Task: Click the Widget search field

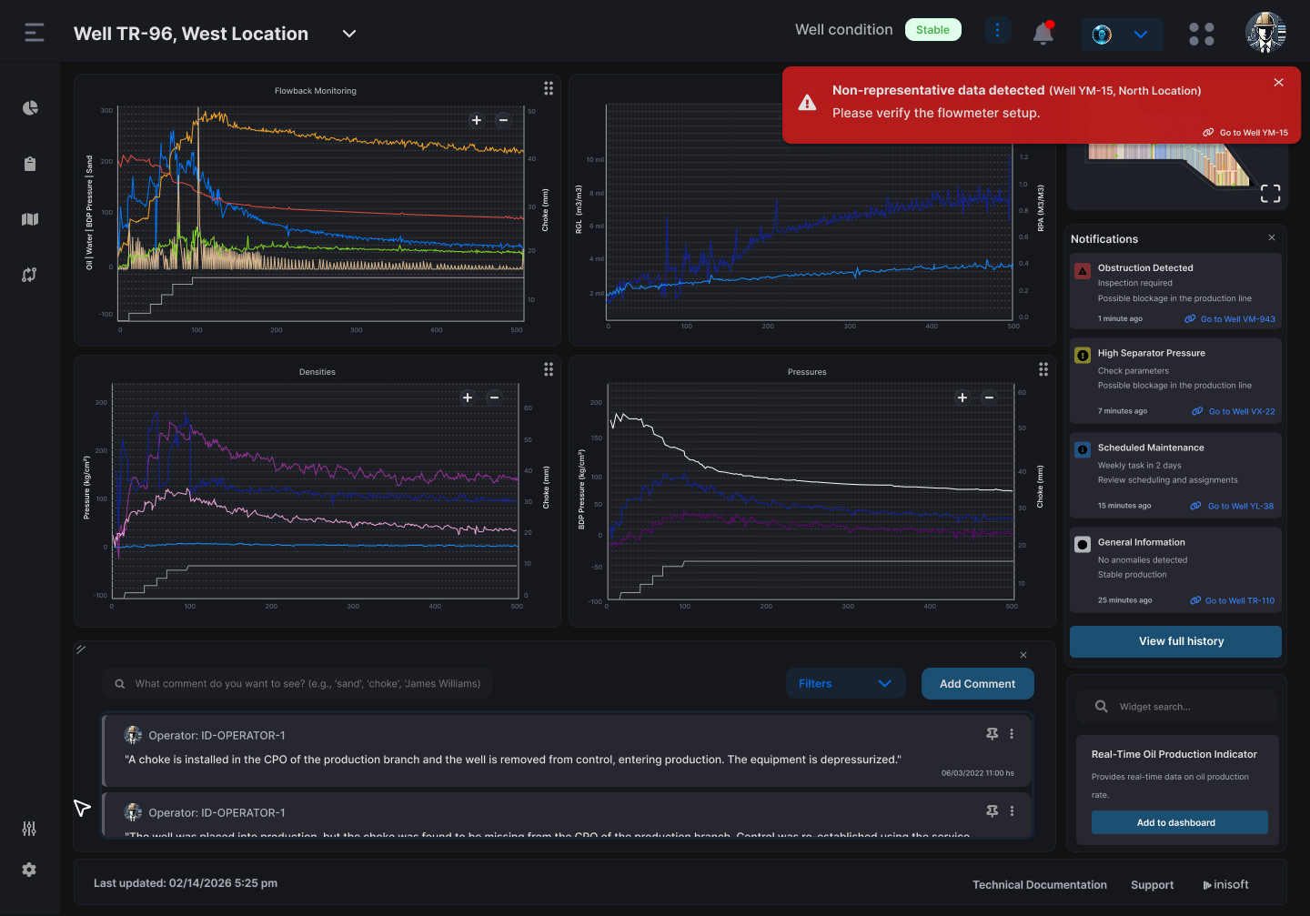Action: 1176,707
